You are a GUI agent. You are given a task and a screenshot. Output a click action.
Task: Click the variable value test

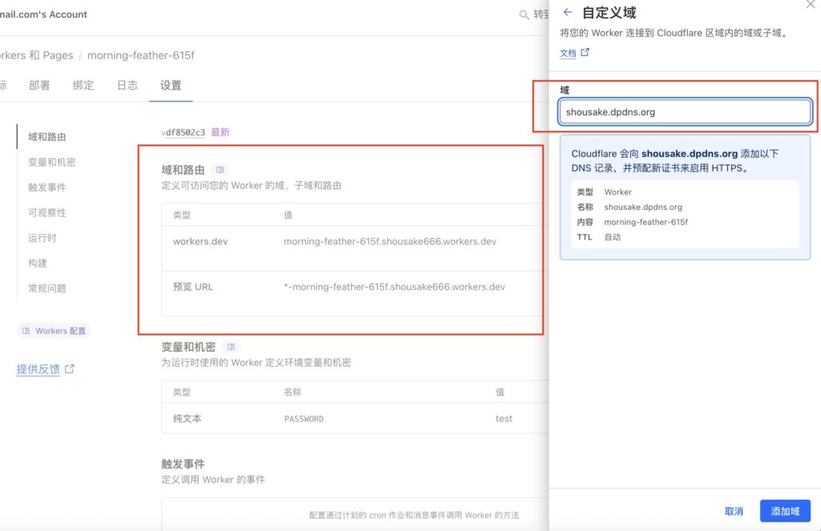point(504,419)
